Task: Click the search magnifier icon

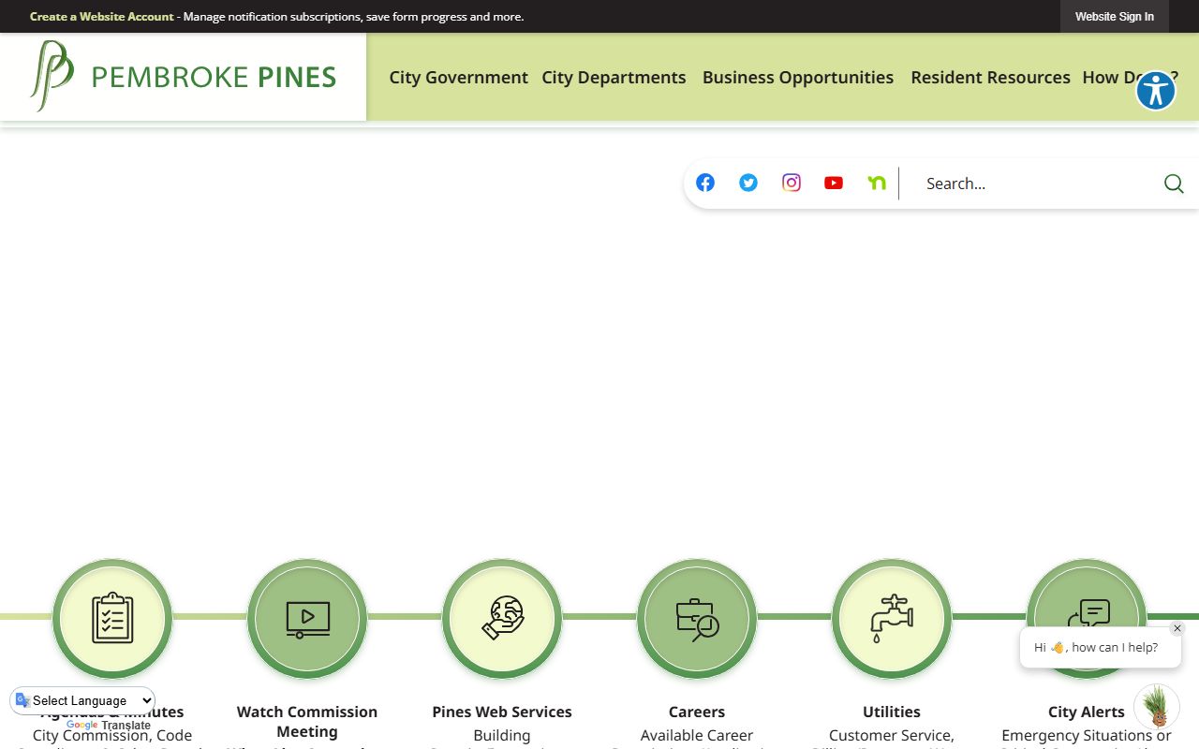Action: [x=1174, y=184]
